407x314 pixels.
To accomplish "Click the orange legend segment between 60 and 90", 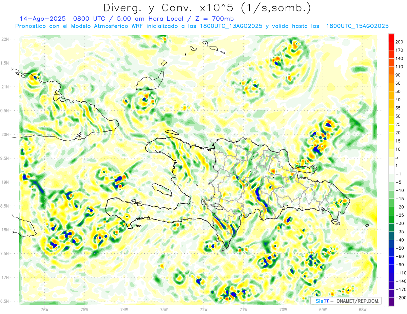I will (x=391, y=79).
